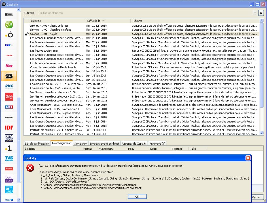267x203 pixels.
Task: Open the RMC Découverte channel
Action: 9,86
